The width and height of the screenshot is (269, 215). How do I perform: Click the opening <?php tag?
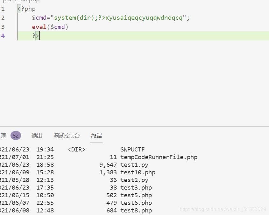click(x=27, y=9)
